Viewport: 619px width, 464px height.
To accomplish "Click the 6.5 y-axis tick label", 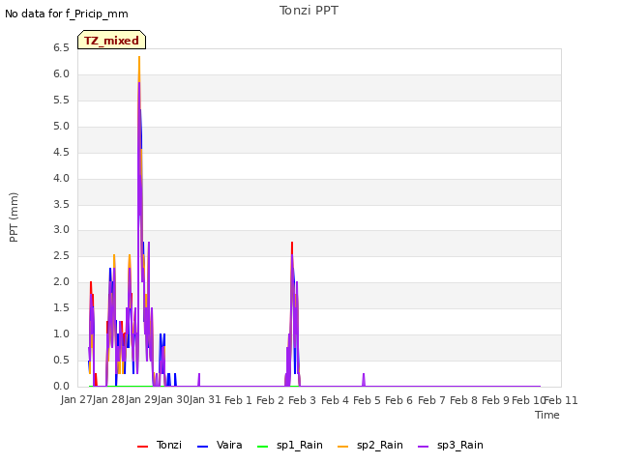I will [x=62, y=48].
